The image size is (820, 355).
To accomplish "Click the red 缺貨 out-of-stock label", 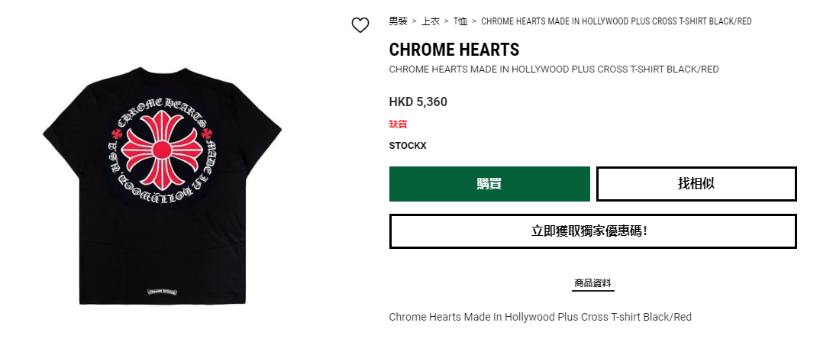I will pos(398,124).
